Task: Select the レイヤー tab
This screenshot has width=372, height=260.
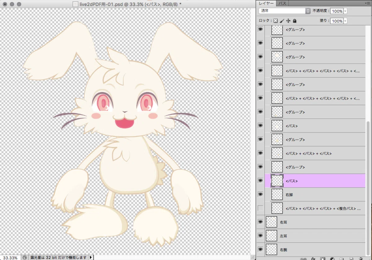Action: pos(266,3)
